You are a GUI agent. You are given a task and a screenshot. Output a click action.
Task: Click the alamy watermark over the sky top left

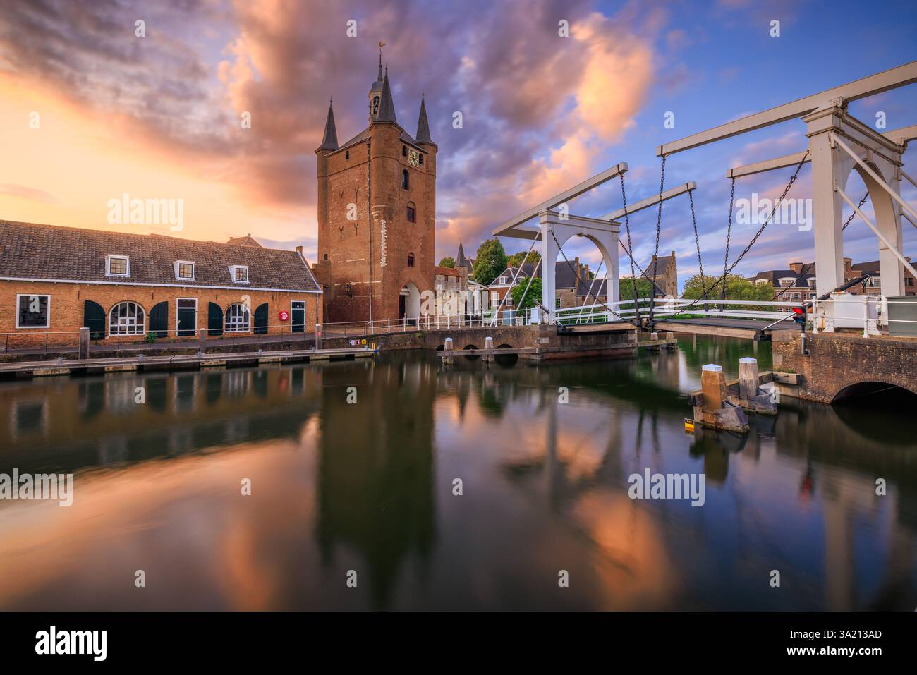coord(145,213)
